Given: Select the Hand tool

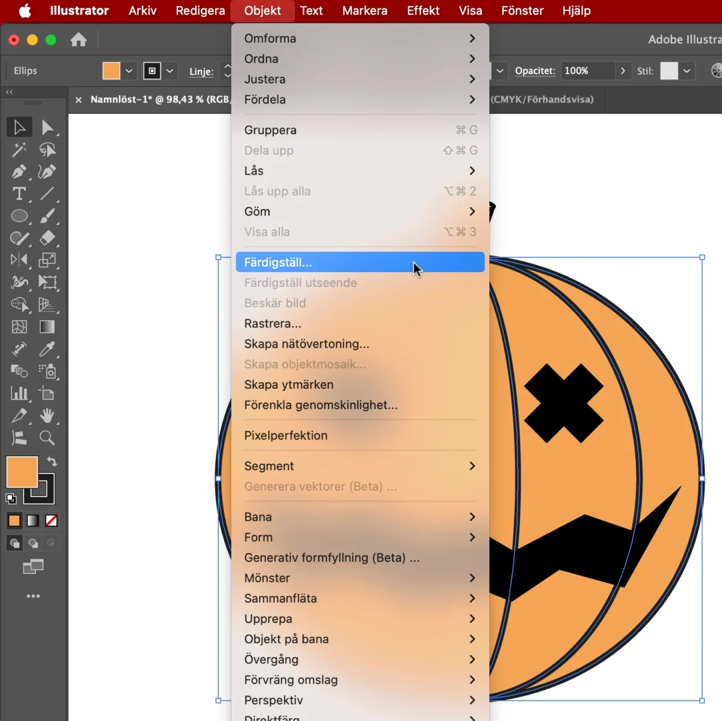Looking at the screenshot, I should [48, 416].
